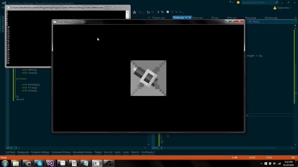Open the Breakpoints panel tab
The height and width of the screenshot is (167, 298).
click(23, 152)
